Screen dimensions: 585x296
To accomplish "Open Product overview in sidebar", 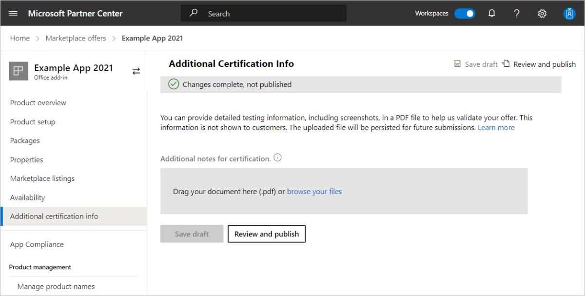I will pyautogui.click(x=38, y=103).
